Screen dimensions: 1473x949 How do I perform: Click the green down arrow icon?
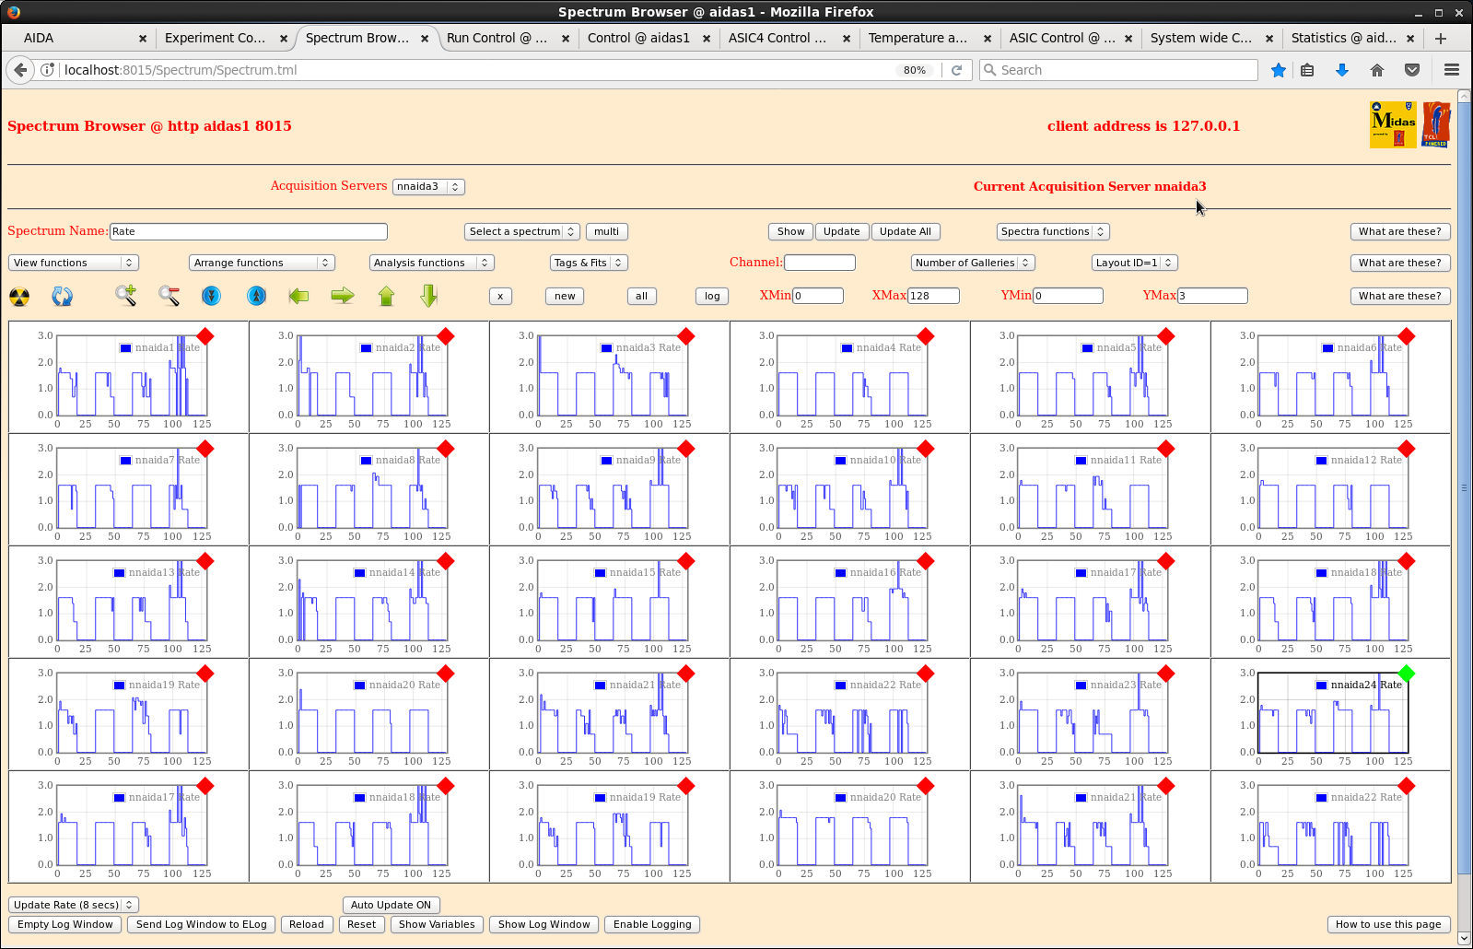coord(428,296)
